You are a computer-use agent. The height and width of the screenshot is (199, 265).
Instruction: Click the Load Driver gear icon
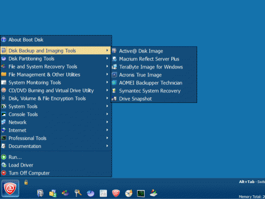click(x=4, y=165)
